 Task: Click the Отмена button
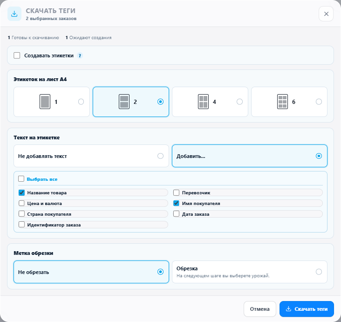260,309
